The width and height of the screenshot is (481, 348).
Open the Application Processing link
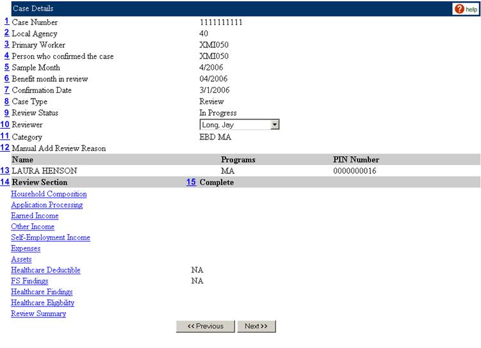click(x=47, y=205)
